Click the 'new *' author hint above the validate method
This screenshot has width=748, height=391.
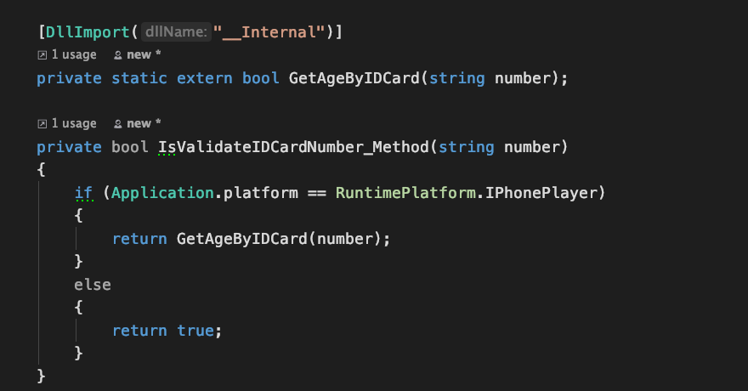(144, 123)
